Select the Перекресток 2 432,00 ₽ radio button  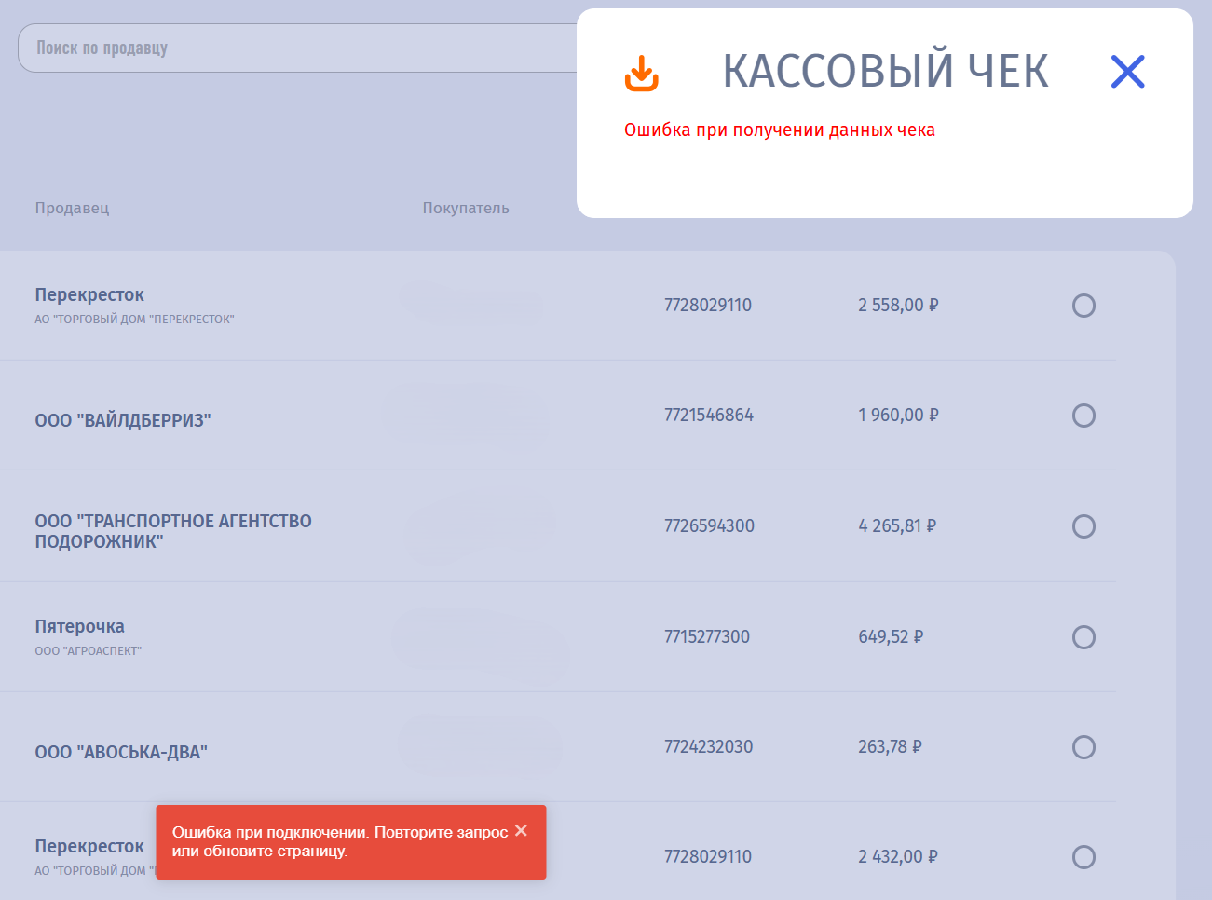click(1083, 857)
